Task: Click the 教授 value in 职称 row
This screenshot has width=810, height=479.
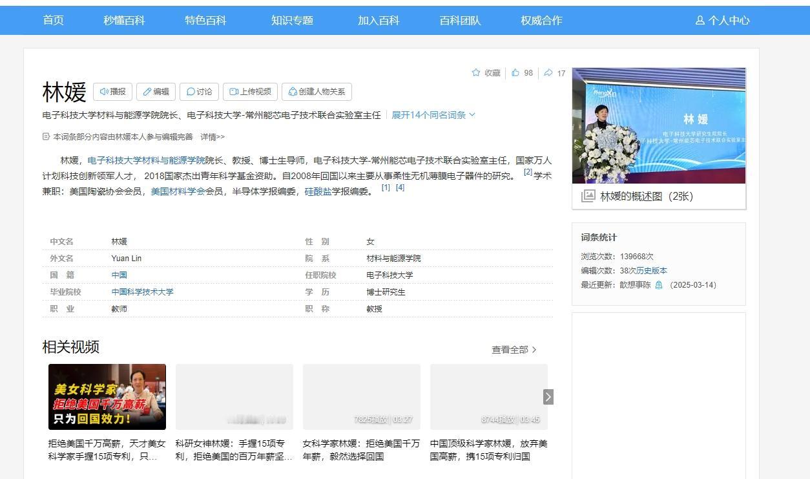Action: (x=374, y=309)
